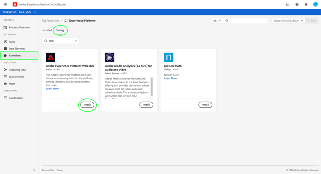Open the hamburger navigation menu
The width and height of the screenshot is (321, 174).
pyautogui.click(x=6, y=4)
